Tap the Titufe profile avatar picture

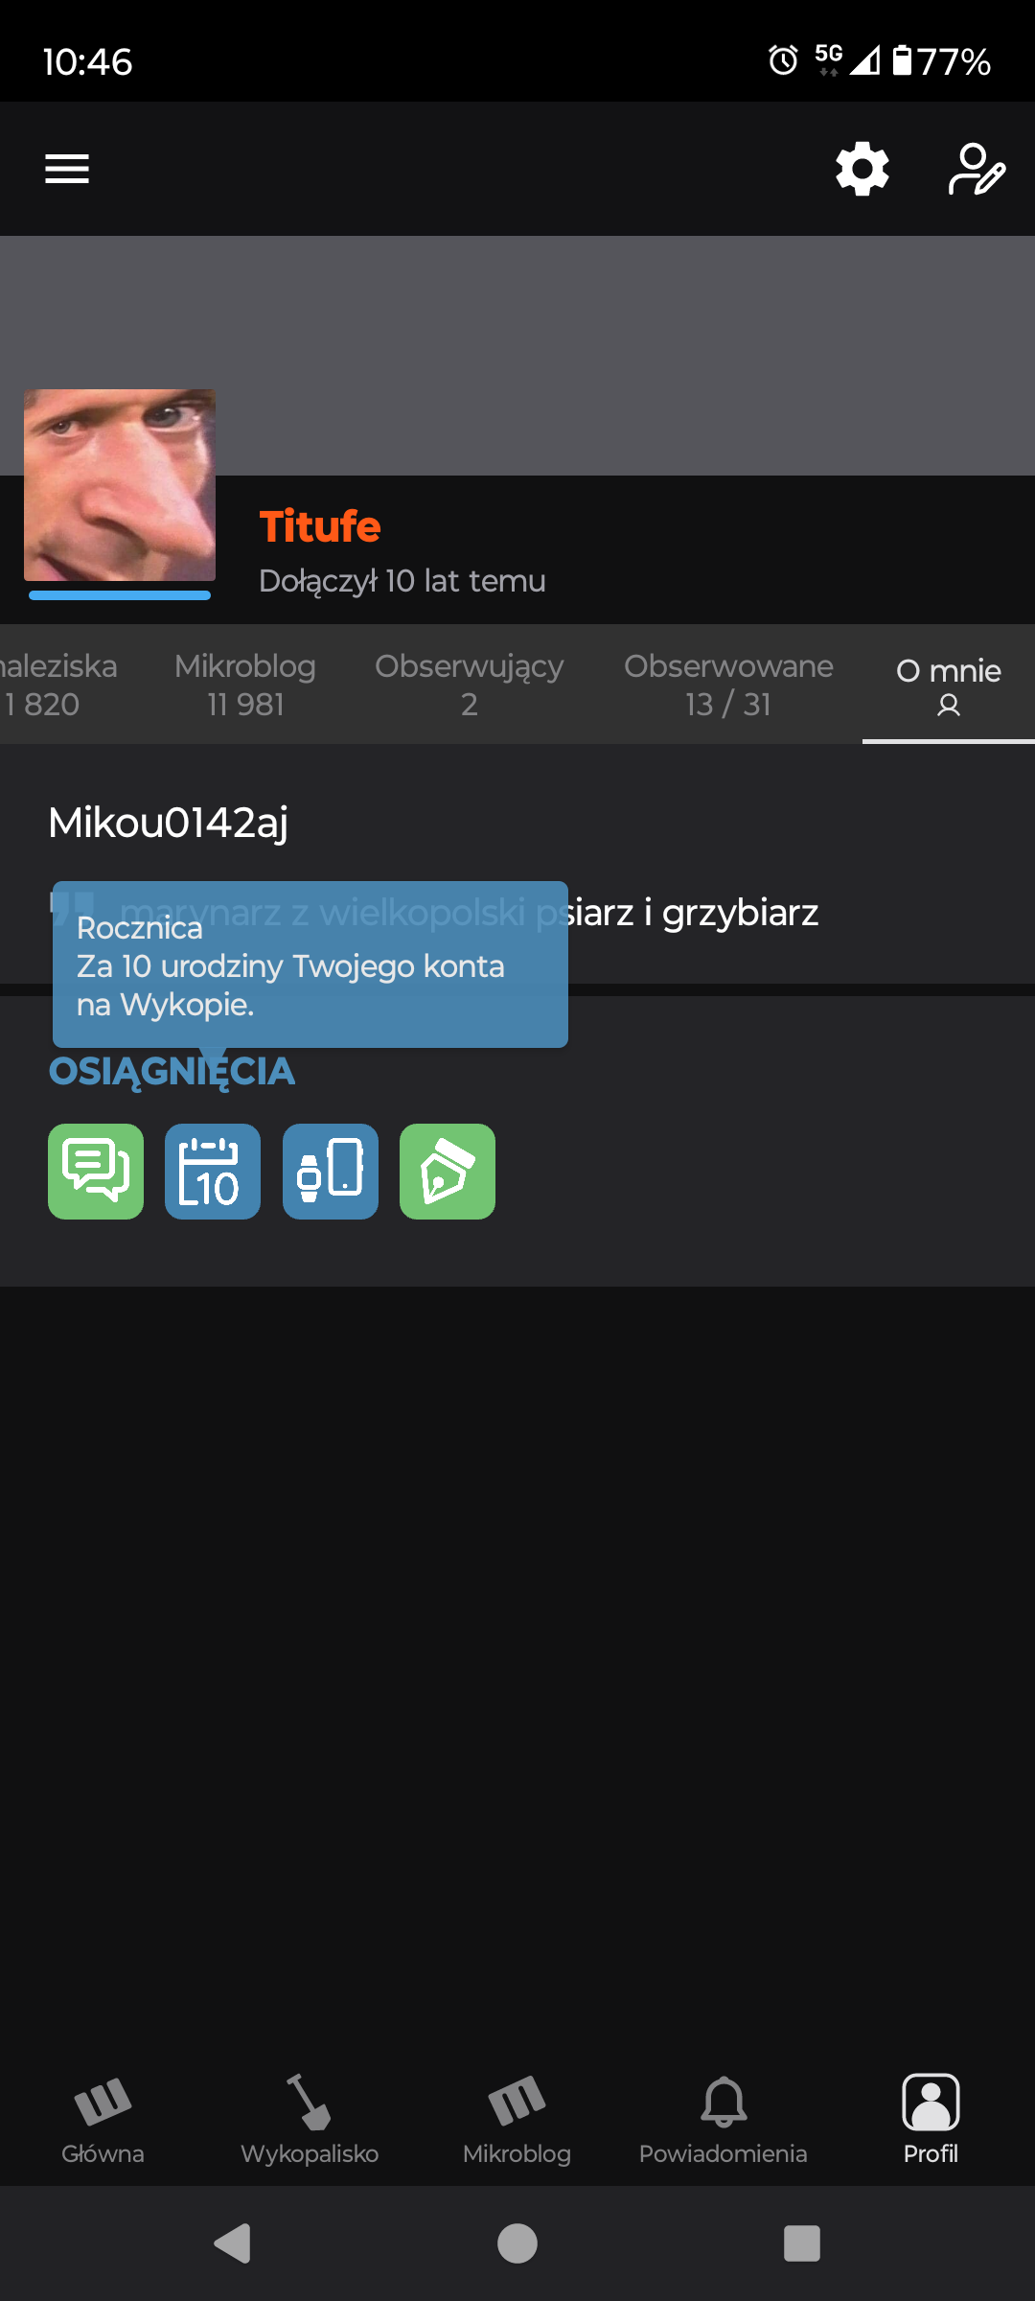click(120, 485)
